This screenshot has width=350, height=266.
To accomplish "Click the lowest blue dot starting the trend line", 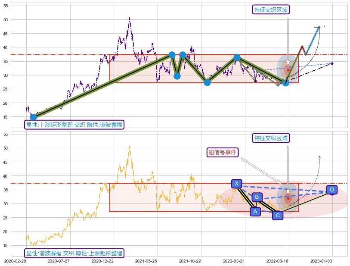I will [x=33, y=117].
